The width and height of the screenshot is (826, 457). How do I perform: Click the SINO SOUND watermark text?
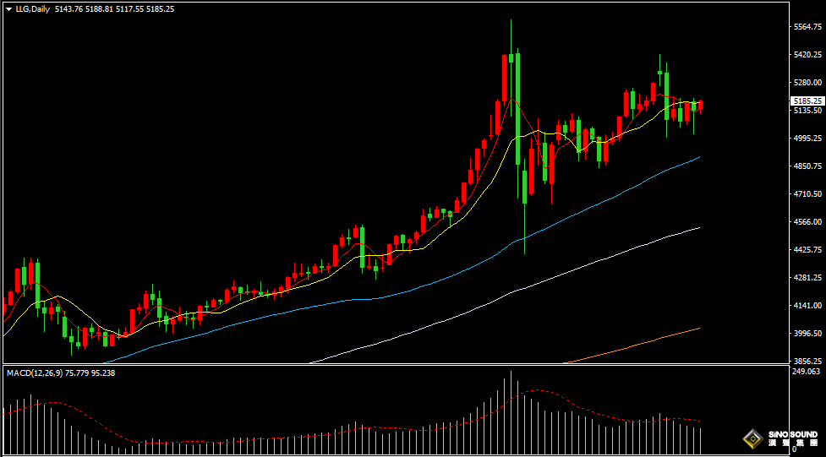(x=793, y=435)
